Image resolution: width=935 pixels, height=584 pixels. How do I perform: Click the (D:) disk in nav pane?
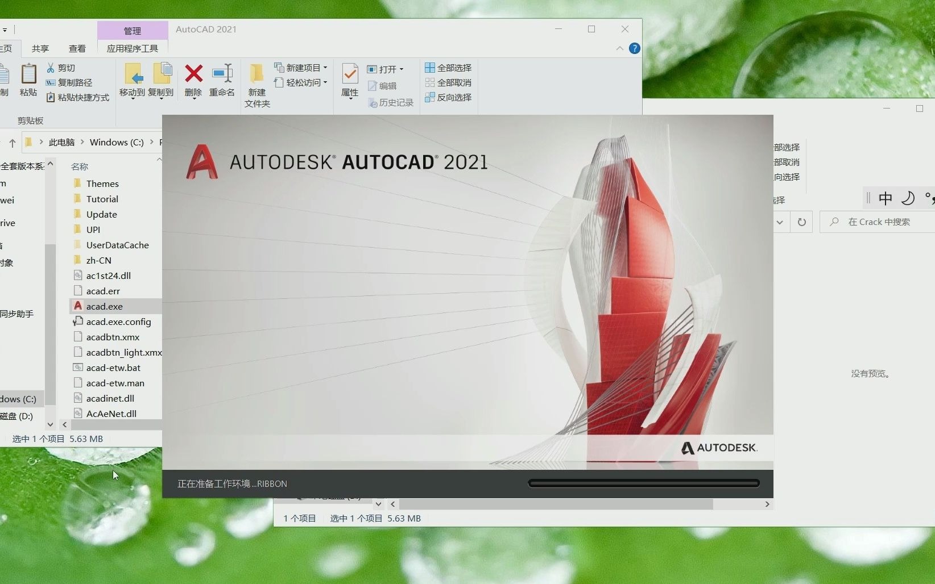pyautogui.click(x=16, y=416)
